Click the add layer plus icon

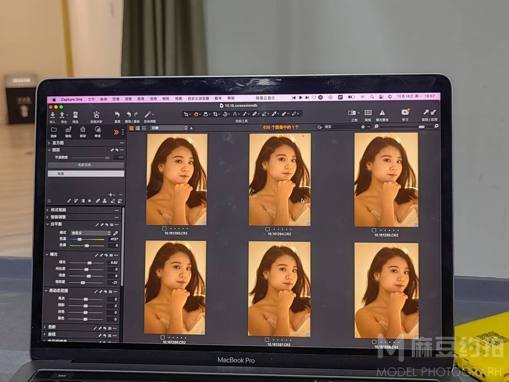pos(111,195)
